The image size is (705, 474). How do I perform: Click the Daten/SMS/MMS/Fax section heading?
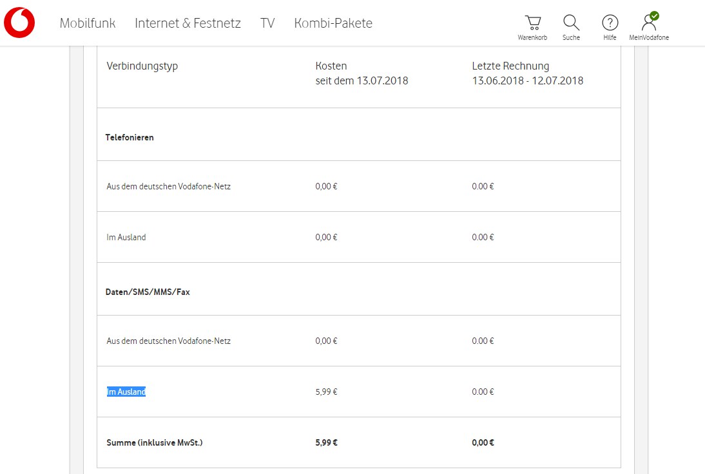(x=148, y=292)
